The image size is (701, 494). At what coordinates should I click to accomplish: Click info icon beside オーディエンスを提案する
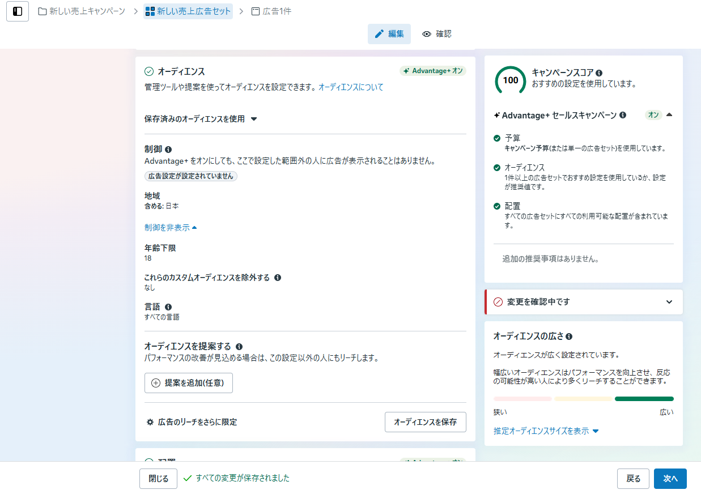[239, 347]
